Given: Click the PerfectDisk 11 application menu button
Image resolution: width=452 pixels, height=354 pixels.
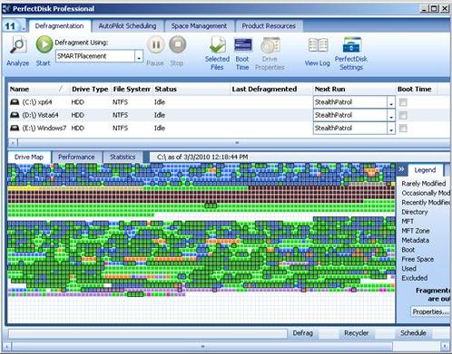Looking at the screenshot, I should click(x=10, y=26).
